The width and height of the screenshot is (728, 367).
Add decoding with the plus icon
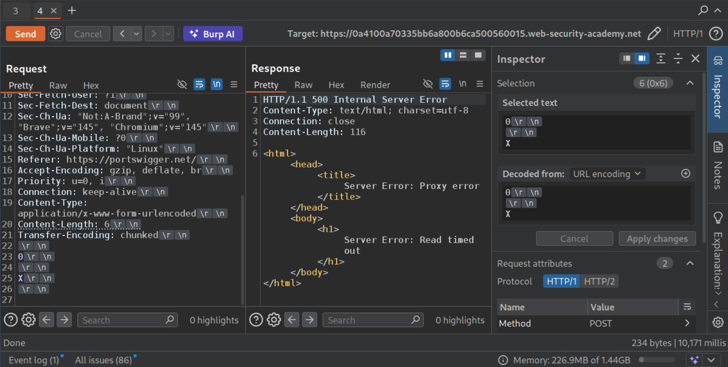tap(686, 174)
